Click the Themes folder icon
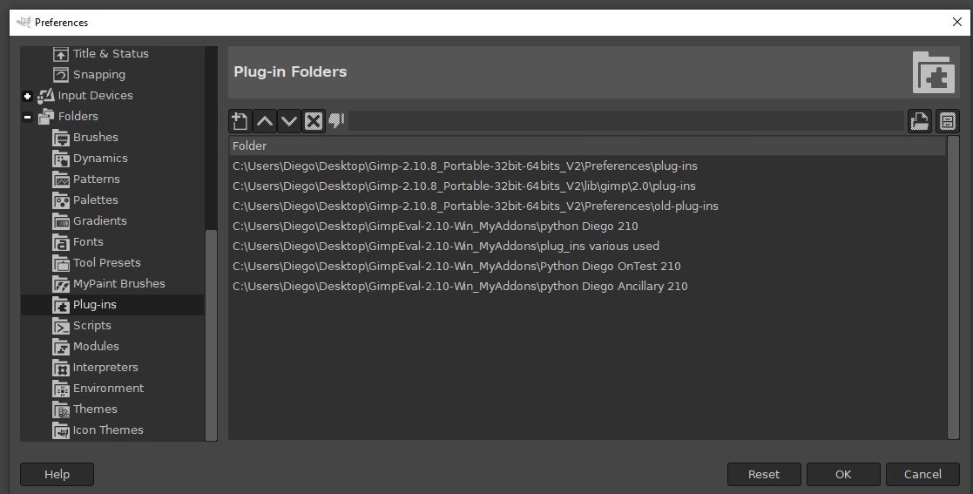 (x=61, y=409)
